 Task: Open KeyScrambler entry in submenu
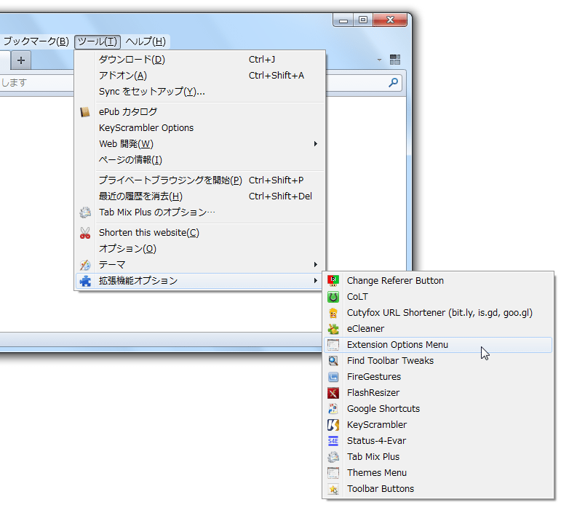pyautogui.click(x=438, y=425)
